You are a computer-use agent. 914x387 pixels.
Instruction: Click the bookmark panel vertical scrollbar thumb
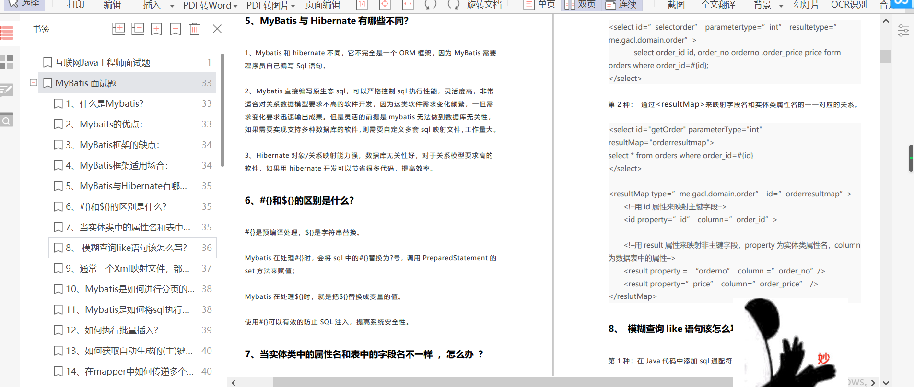223,110
